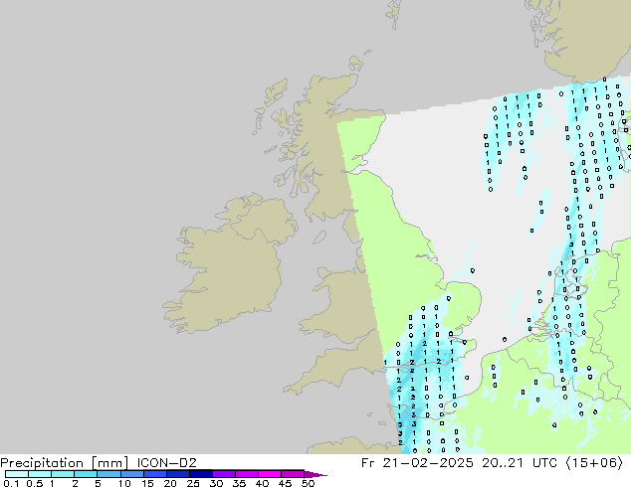The width and height of the screenshot is (631, 487).
Task: Click the legend swatch between 0.1 and 0.5
Action: (17, 474)
